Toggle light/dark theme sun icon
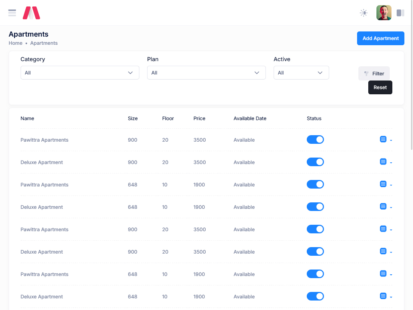Viewport: 413px width, 310px height. pyautogui.click(x=364, y=13)
